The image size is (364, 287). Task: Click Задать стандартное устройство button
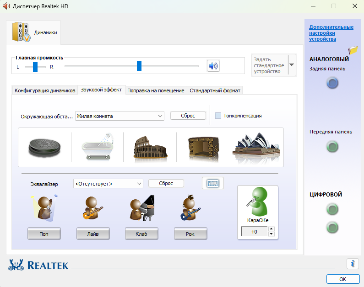[270, 65]
